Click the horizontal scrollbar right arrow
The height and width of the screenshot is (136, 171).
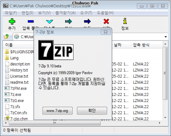click(160, 123)
